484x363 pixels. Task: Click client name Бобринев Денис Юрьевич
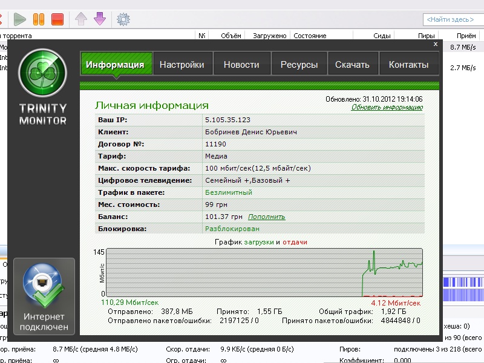251,132
